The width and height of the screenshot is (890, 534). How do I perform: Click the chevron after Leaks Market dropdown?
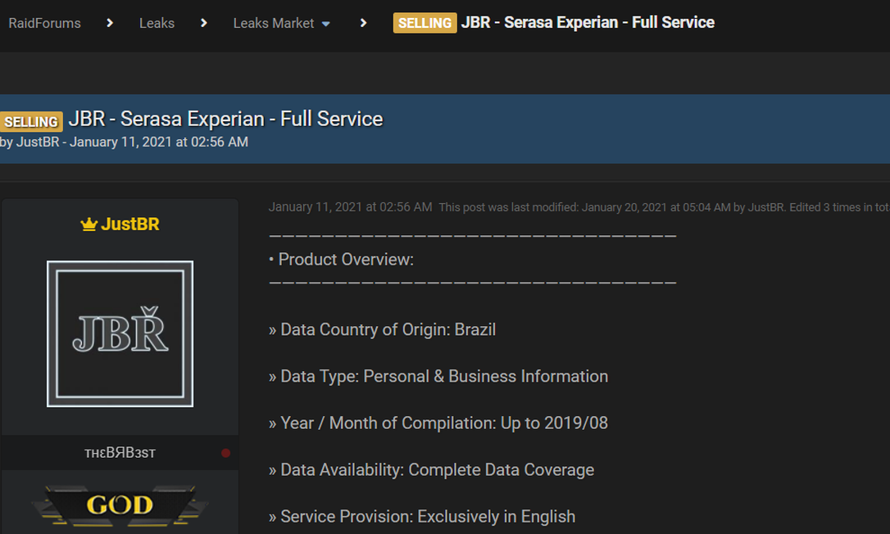point(363,23)
